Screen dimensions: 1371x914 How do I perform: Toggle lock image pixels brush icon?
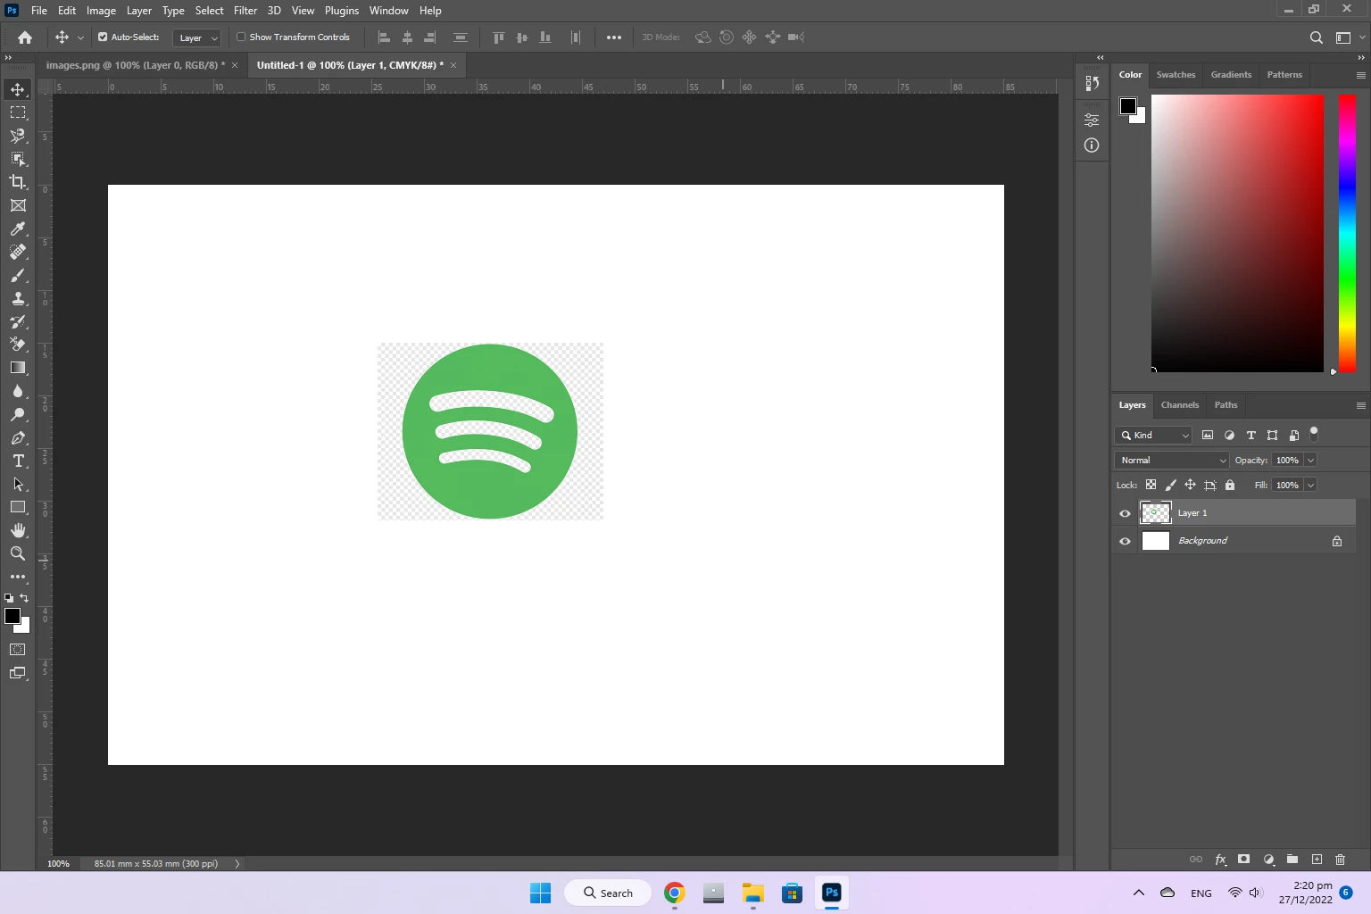coord(1170,486)
